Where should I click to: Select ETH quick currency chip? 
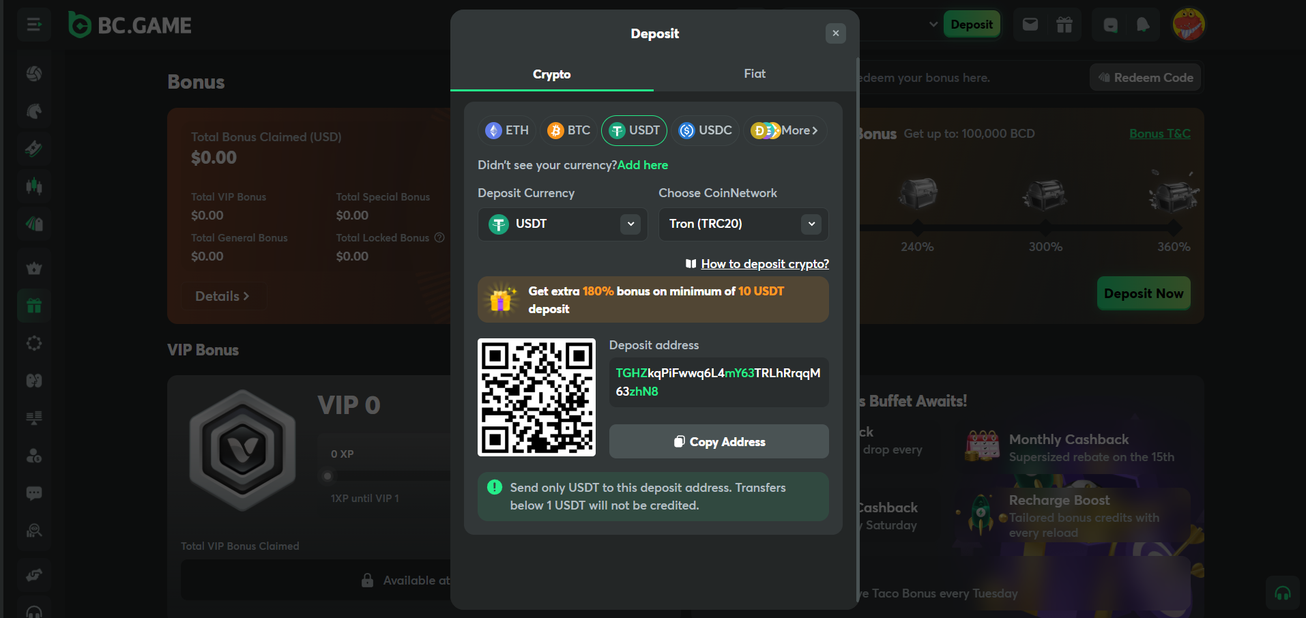tap(507, 130)
